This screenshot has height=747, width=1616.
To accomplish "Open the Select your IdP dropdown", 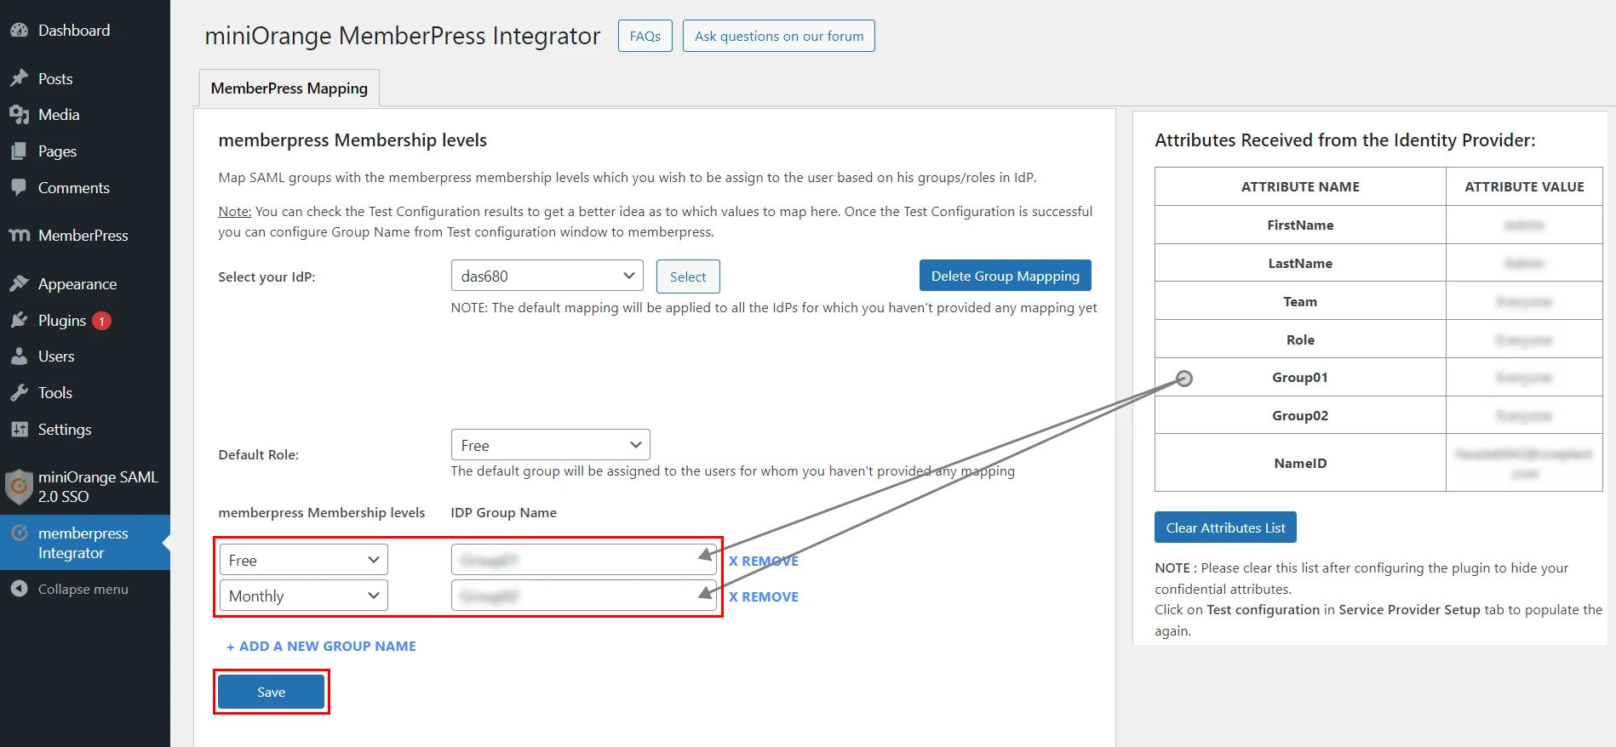I will [x=547, y=276].
